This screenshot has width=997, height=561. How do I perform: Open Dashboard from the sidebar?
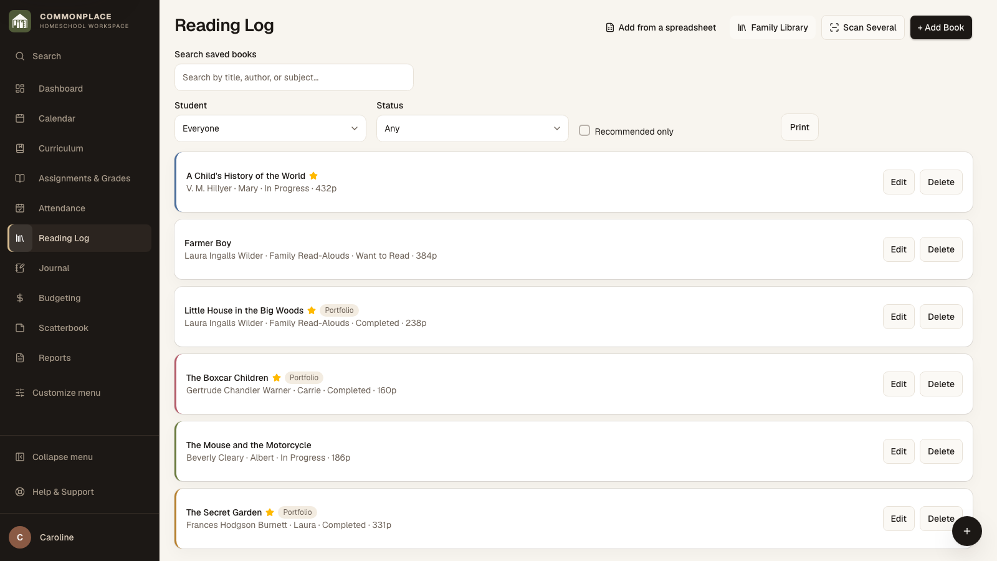[80, 89]
